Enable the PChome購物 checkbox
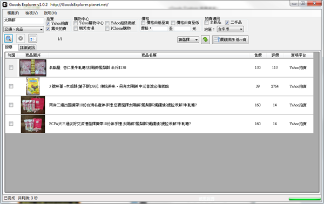The image size is (324, 204). pos(107,29)
